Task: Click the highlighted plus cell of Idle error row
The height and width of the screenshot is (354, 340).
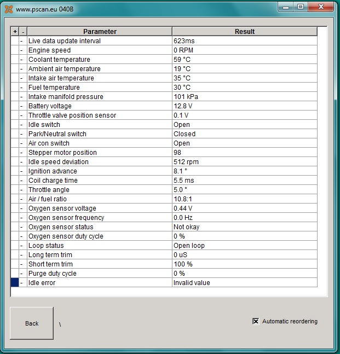Action: pyautogui.click(x=15, y=283)
